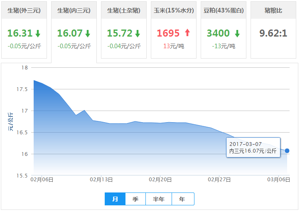Click the green down arrow beside 16.31
Viewport: 300px width, 212px height.
point(38,34)
